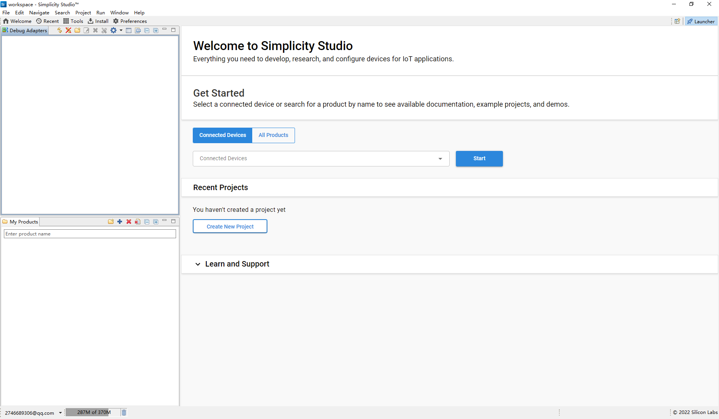The height and width of the screenshot is (419, 719).
Task: Click the Create New Project button
Action: [x=230, y=227]
